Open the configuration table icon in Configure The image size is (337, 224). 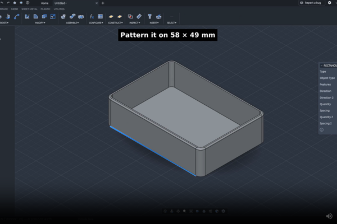(x=100, y=16)
